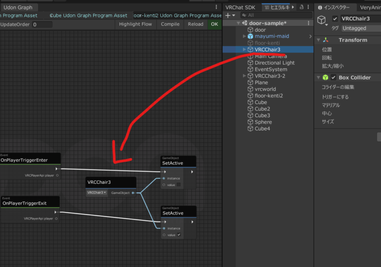Click the Reload button
The height and width of the screenshot is (267, 381).
[195, 24]
